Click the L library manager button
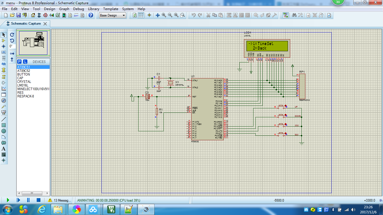 pyautogui.click(x=25, y=62)
